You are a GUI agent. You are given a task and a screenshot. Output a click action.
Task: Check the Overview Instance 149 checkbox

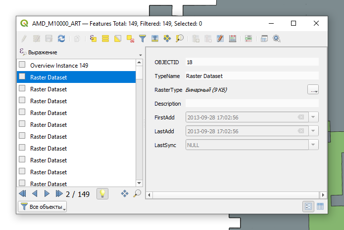click(22, 65)
